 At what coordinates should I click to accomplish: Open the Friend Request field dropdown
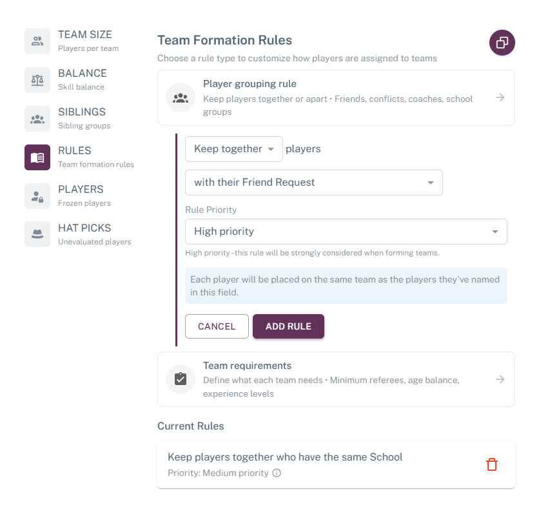coord(313,183)
